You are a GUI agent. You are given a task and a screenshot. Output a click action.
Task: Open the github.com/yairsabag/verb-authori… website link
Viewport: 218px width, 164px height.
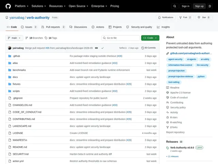pos(191,53)
